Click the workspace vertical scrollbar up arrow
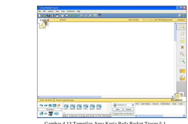The width and height of the screenshot is (188, 124). (175, 24)
